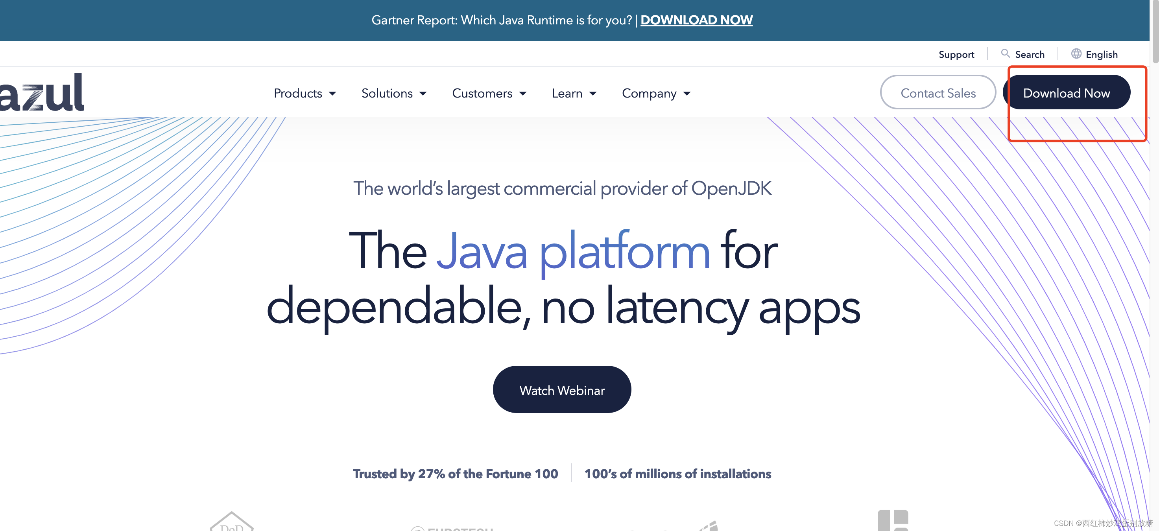Open the Products menu
1159x531 pixels.
point(305,93)
